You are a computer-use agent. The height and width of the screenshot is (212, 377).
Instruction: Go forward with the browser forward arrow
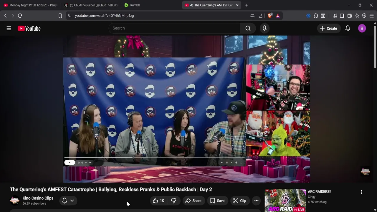(13, 16)
